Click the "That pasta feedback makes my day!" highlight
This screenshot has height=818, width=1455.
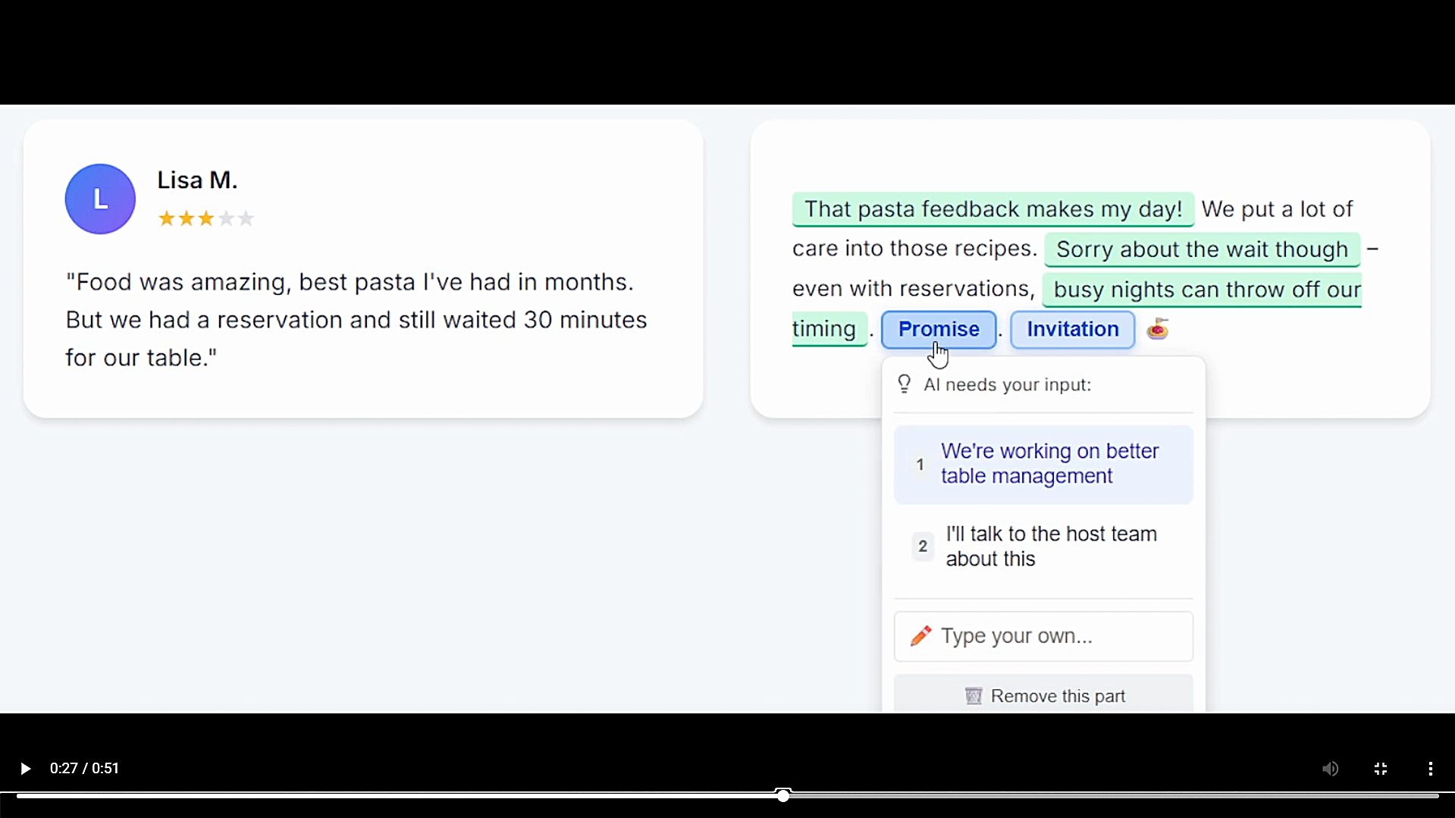pyautogui.click(x=992, y=209)
